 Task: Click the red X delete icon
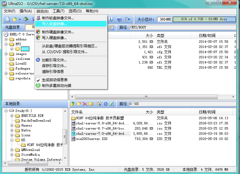[x=85, y=104]
